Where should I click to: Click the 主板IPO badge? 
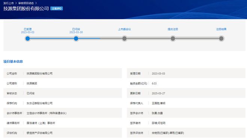coord(57,9)
